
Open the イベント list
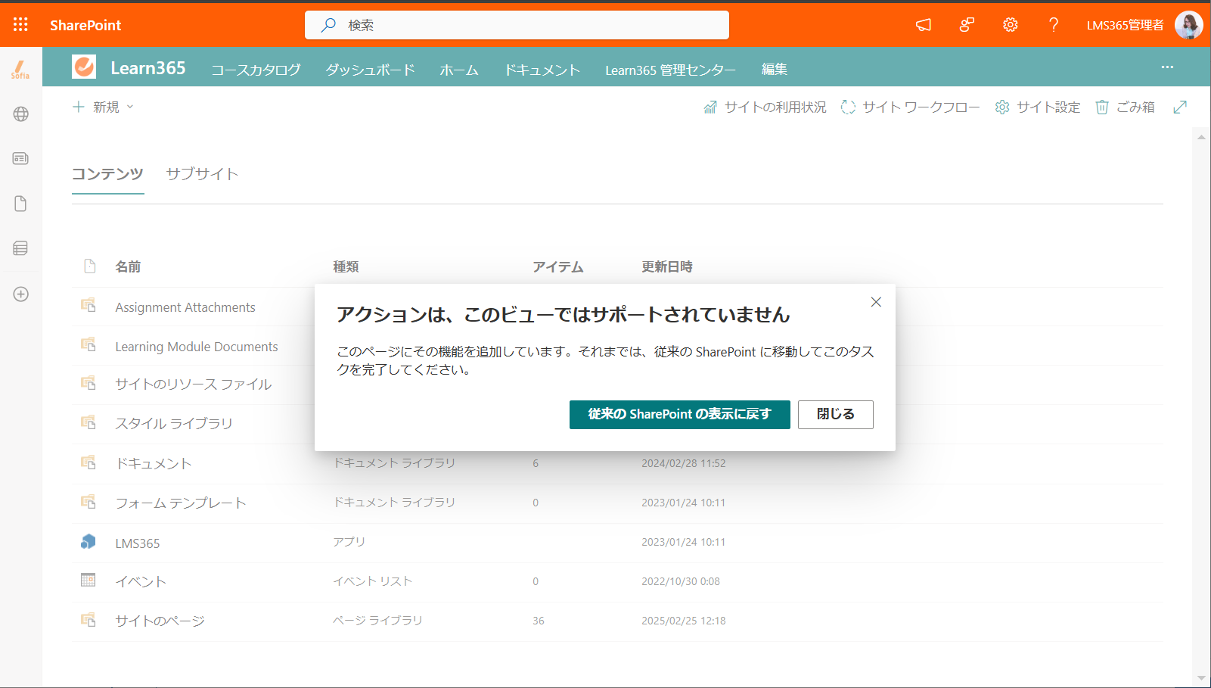141,582
